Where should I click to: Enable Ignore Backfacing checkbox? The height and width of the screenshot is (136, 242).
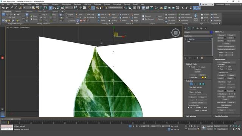point(189,92)
